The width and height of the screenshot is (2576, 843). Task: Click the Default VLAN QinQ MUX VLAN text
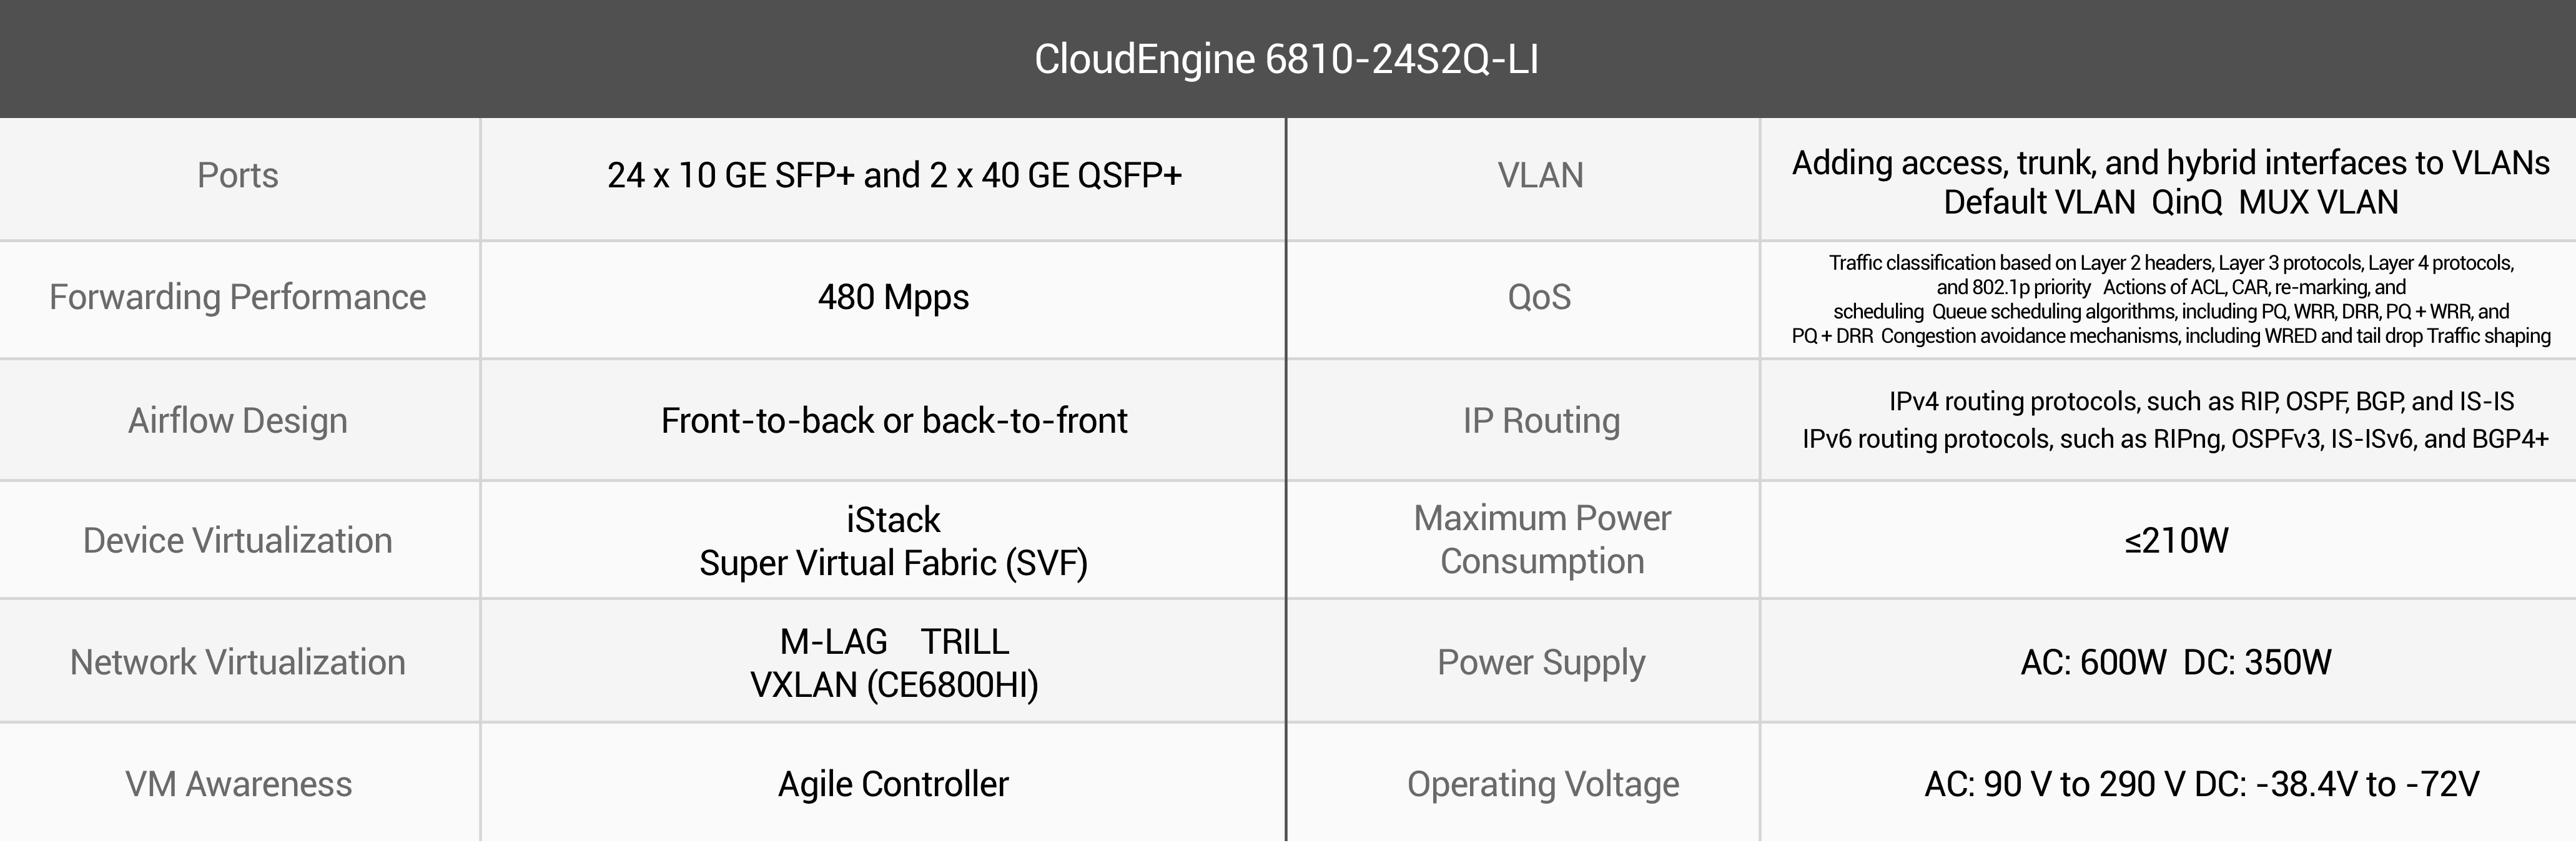coord(2171,203)
